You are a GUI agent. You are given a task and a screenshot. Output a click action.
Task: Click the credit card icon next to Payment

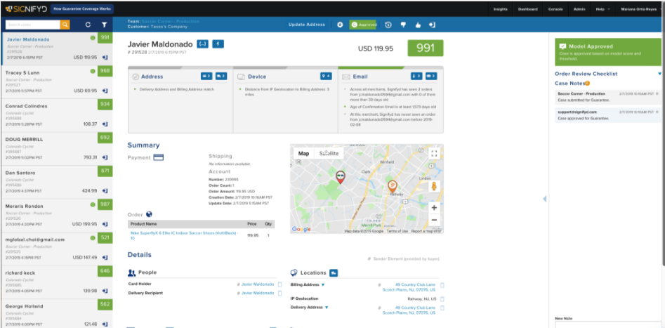pyautogui.click(x=159, y=157)
